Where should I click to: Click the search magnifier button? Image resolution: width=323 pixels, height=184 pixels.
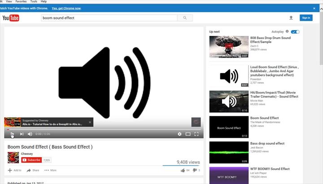pyautogui.click(x=185, y=18)
